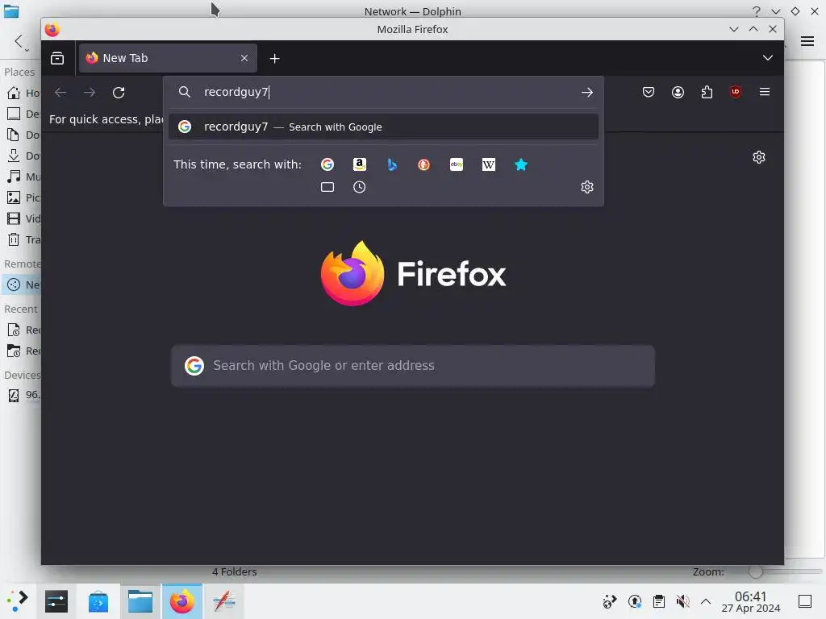Unmute audio via the tray volume icon

tap(682, 601)
